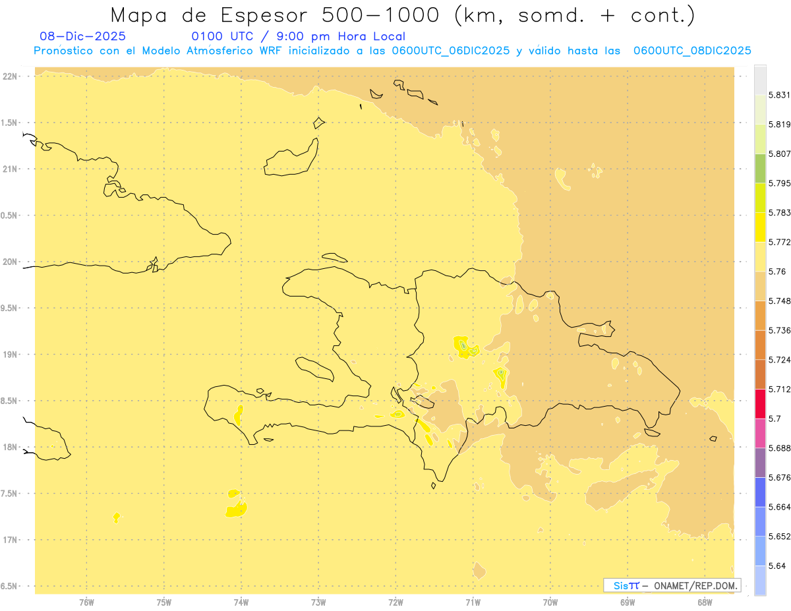This screenshot has width=791, height=611.
Task: Click the colorbar value 5.712
Action: coord(779,389)
